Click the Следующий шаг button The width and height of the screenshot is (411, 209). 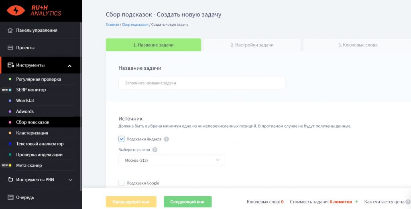pos(188,202)
